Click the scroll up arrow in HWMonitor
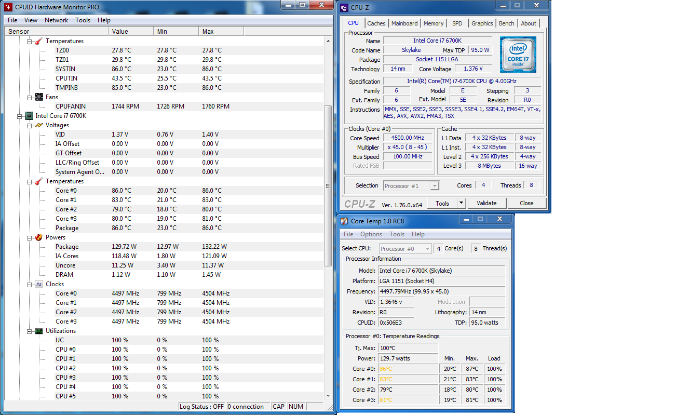676x415 pixels. 328,41
